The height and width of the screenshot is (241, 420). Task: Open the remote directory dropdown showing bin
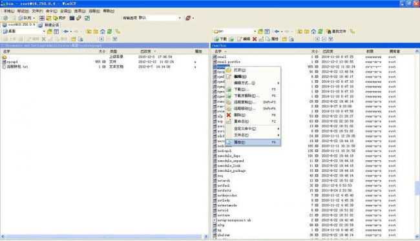click(235, 31)
